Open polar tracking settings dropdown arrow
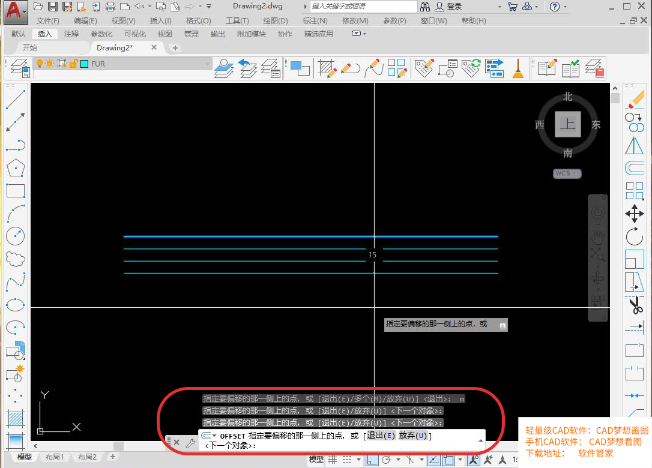Image resolution: width=652 pixels, height=468 pixels. pyautogui.click(x=398, y=459)
